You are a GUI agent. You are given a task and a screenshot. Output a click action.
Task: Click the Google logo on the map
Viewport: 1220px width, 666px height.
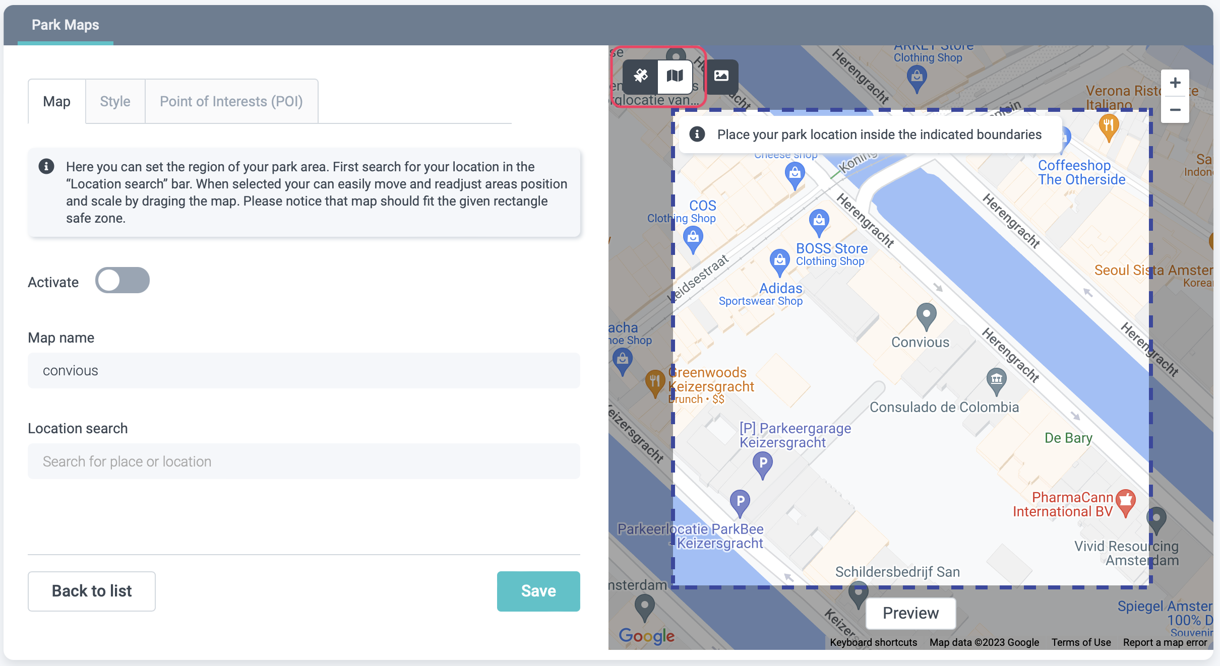[647, 636]
